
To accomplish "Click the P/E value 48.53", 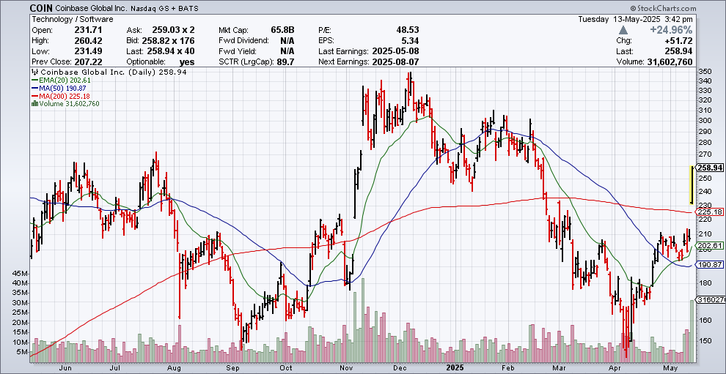I will tap(408, 30).
